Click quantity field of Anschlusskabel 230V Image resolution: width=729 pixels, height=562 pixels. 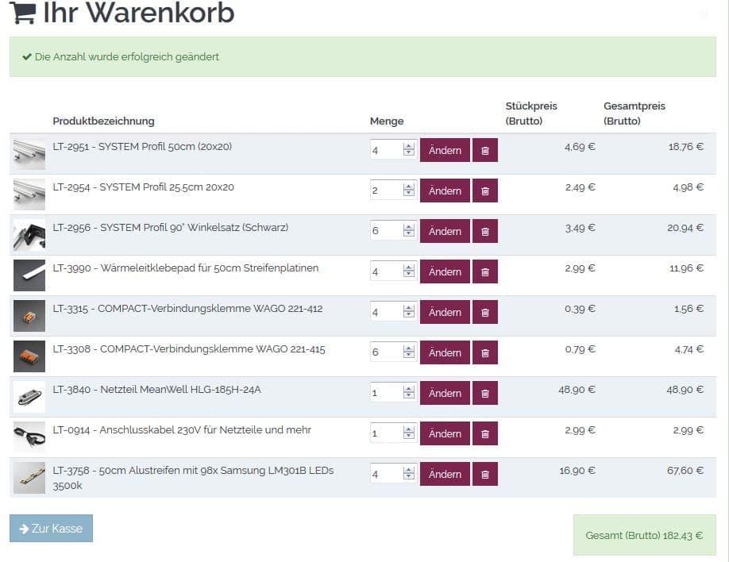pyautogui.click(x=386, y=433)
